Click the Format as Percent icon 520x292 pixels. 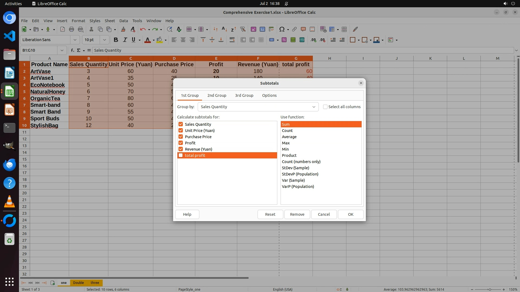[284, 40]
